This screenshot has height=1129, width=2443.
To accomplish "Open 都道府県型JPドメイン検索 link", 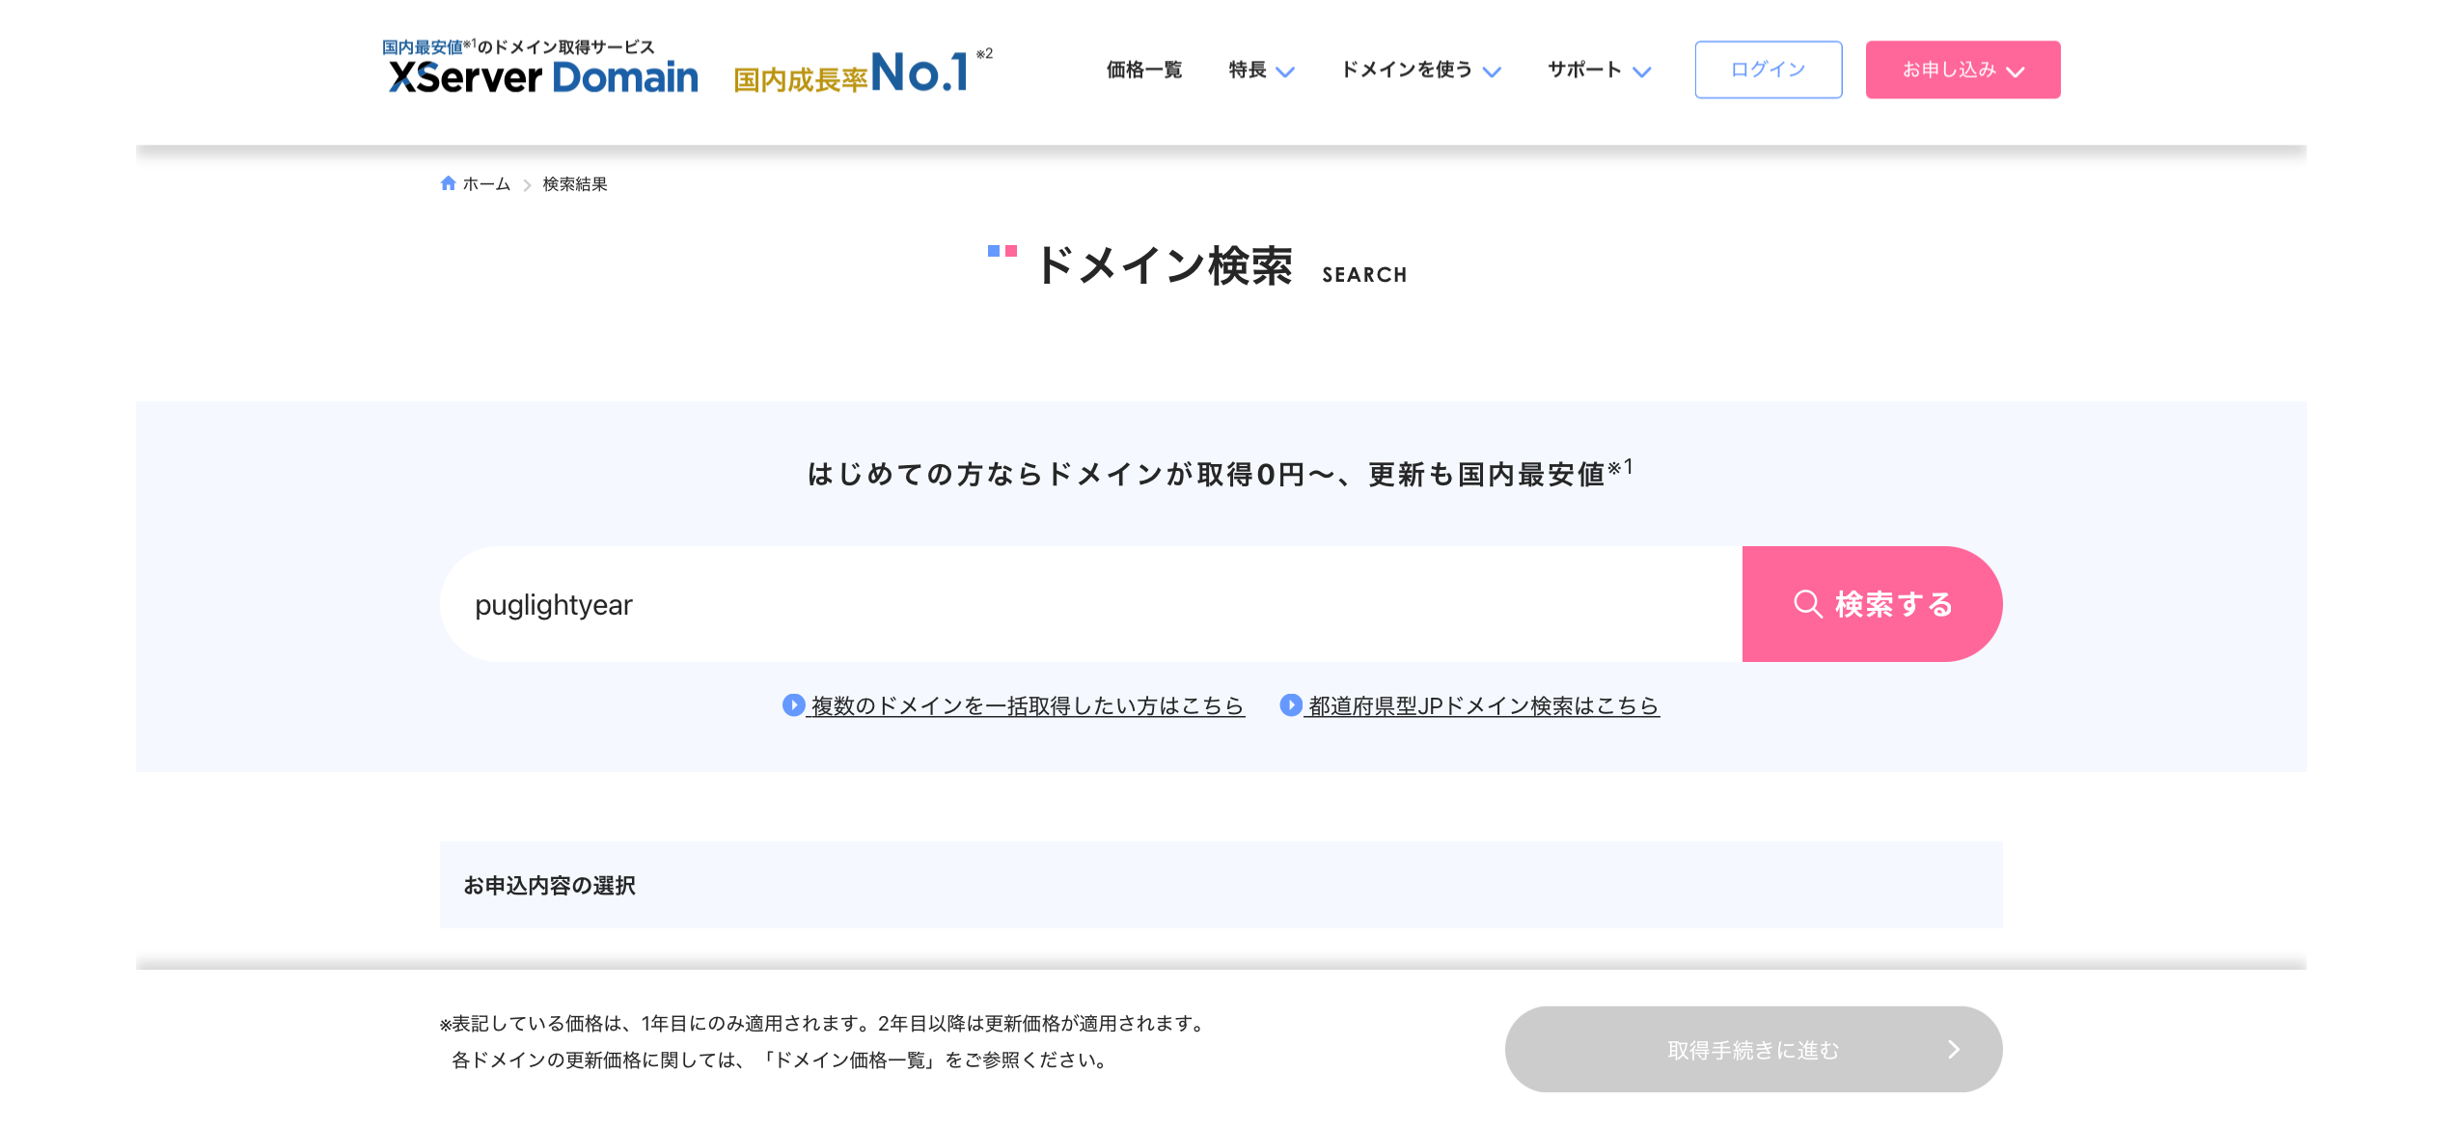I will pyautogui.click(x=1483, y=706).
